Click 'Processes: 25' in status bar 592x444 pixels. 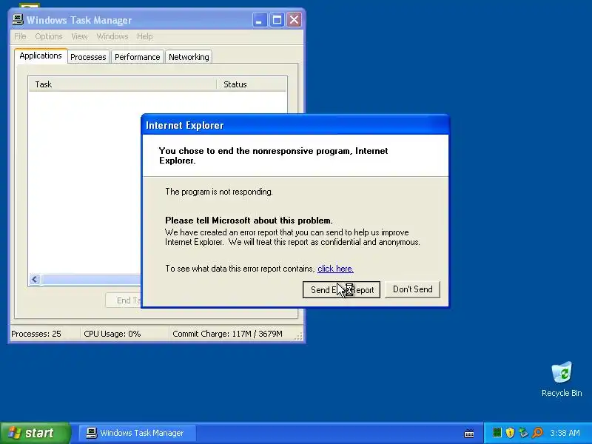36,334
